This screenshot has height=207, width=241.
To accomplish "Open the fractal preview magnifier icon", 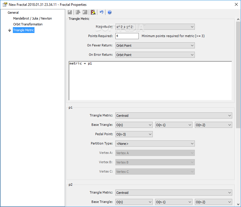I will (x=93, y=12).
